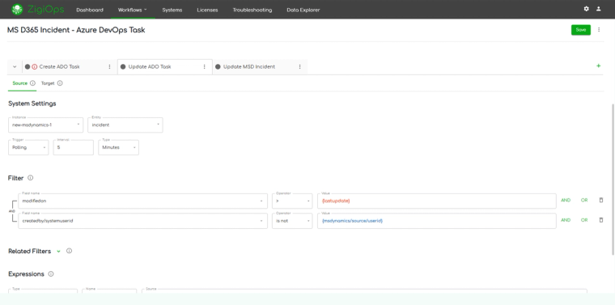
Task: Open the Data Explorer page
Action: (303, 10)
